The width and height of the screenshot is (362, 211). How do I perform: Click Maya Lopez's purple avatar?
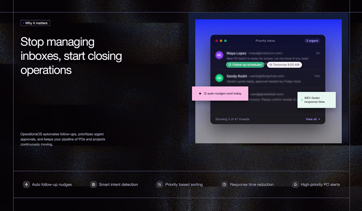click(x=219, y=55)
